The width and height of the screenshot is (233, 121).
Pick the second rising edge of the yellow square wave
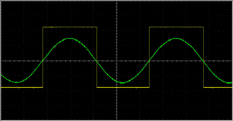pos(149,57)
